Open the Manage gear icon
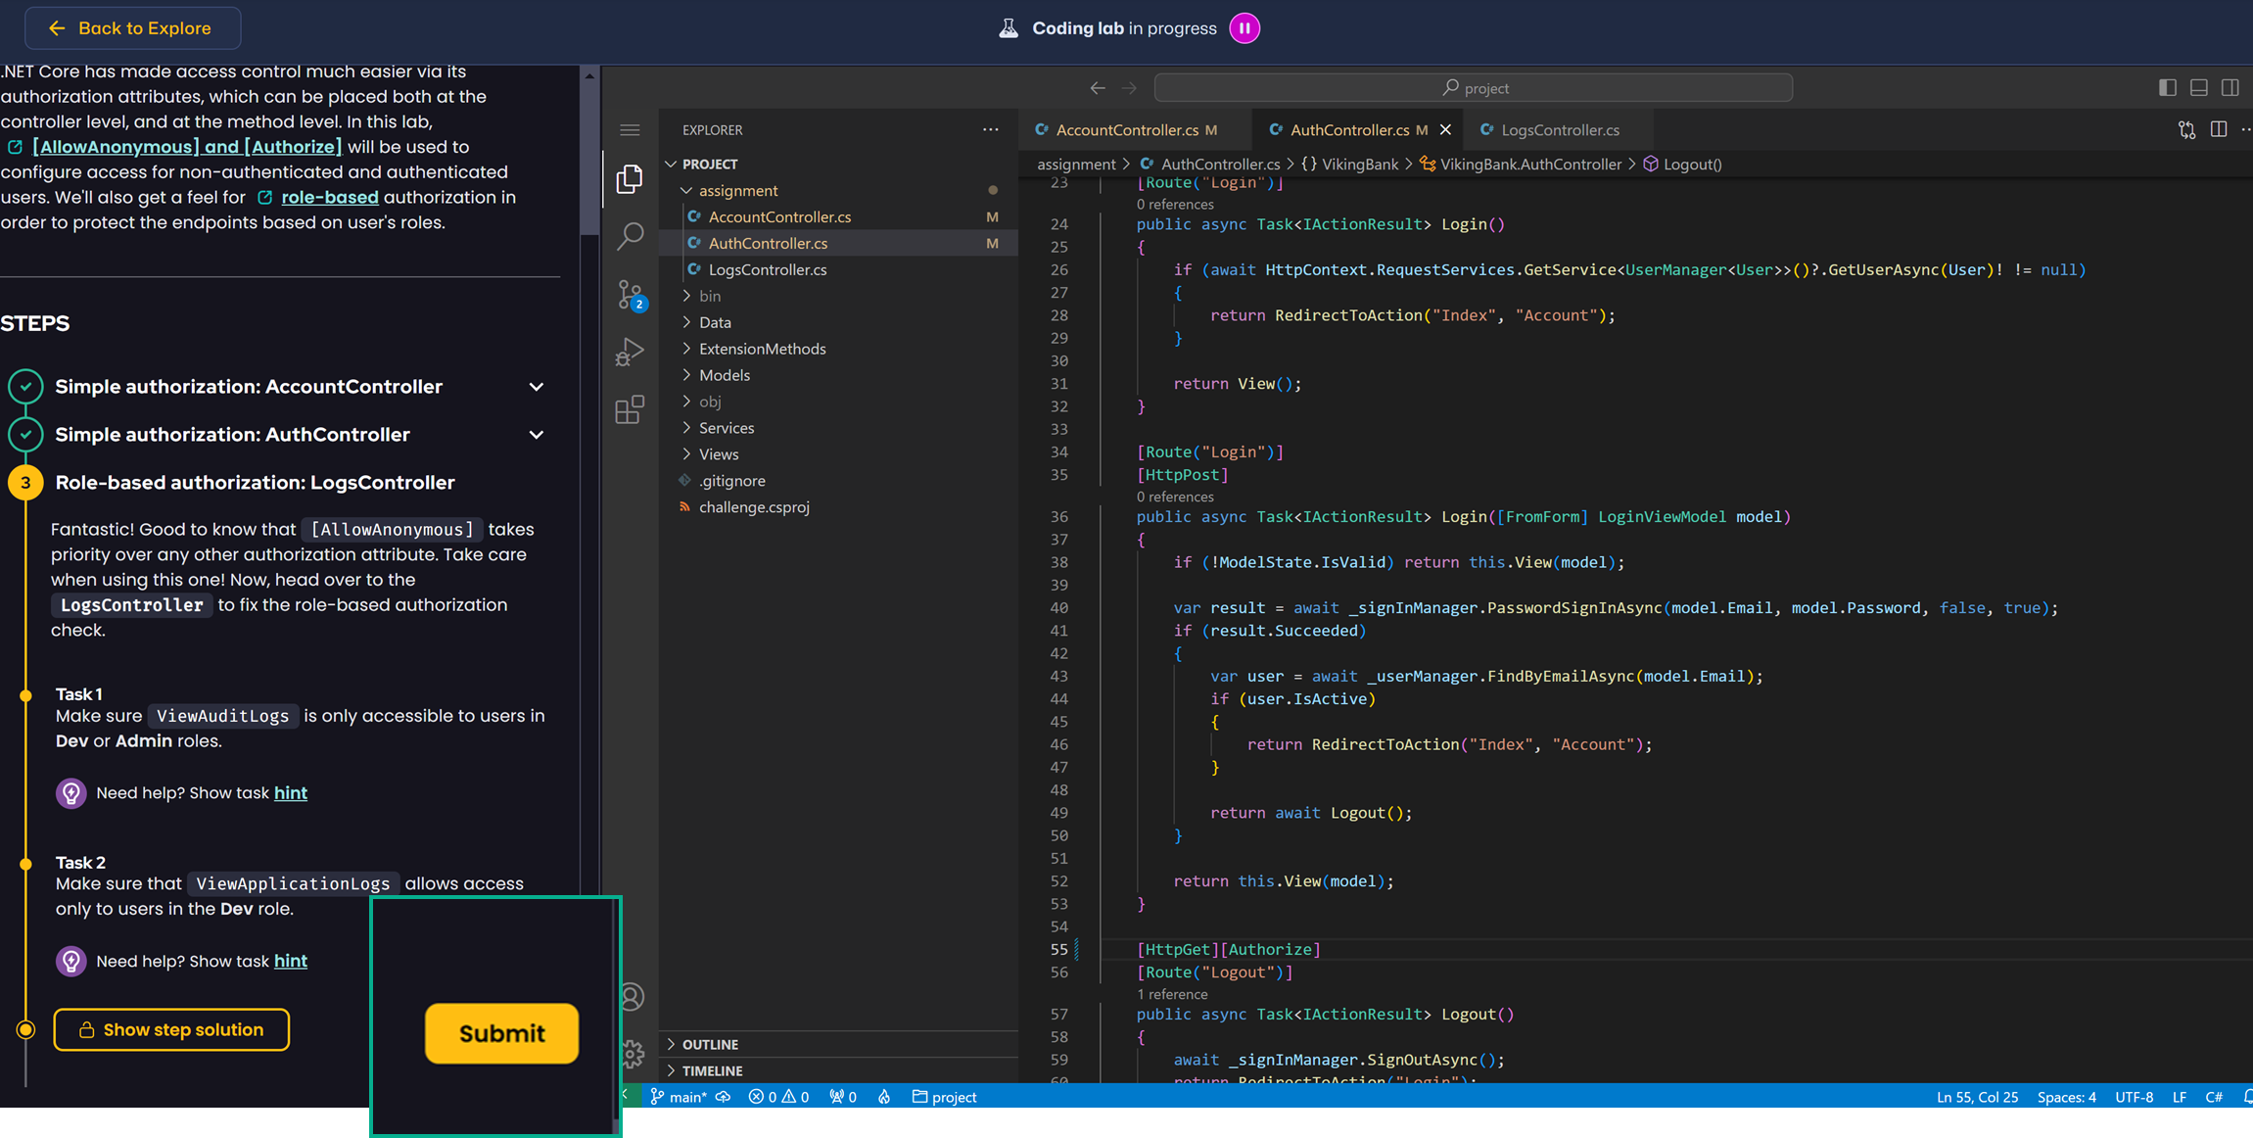The height and width of the screenshot is (1138, 2253). tap(632, 1054)
